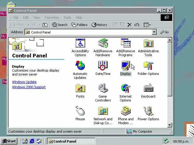Open Phone and Modem Options
Viewport: 194px width, 145px height.
[x=125, y=115]
